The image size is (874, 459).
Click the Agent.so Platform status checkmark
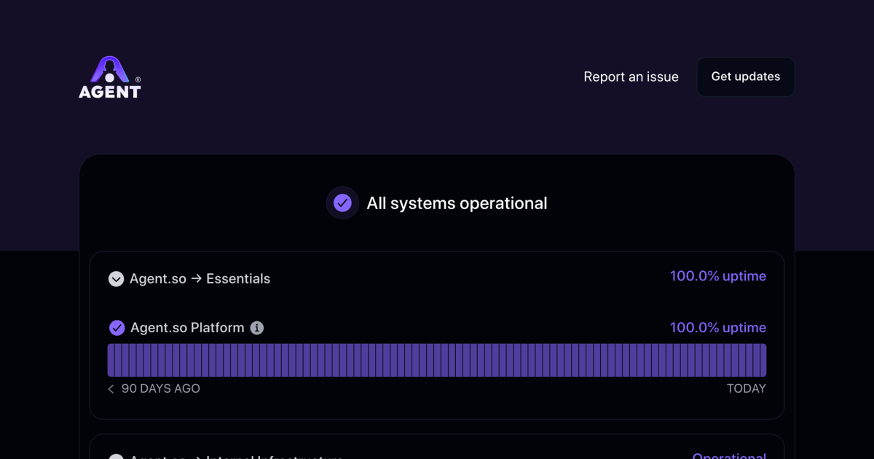117,328
